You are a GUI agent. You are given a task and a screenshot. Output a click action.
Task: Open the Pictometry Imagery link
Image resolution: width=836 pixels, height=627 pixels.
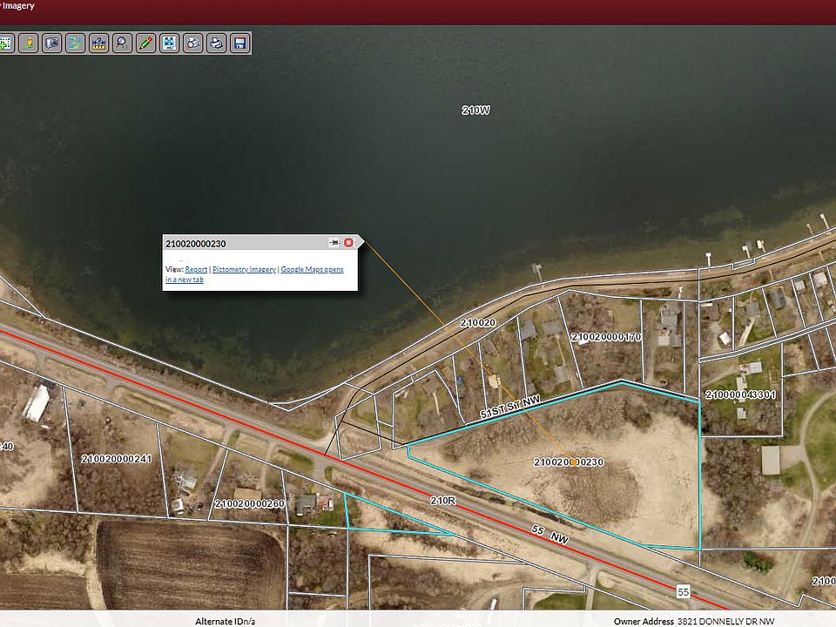[244, 270]
